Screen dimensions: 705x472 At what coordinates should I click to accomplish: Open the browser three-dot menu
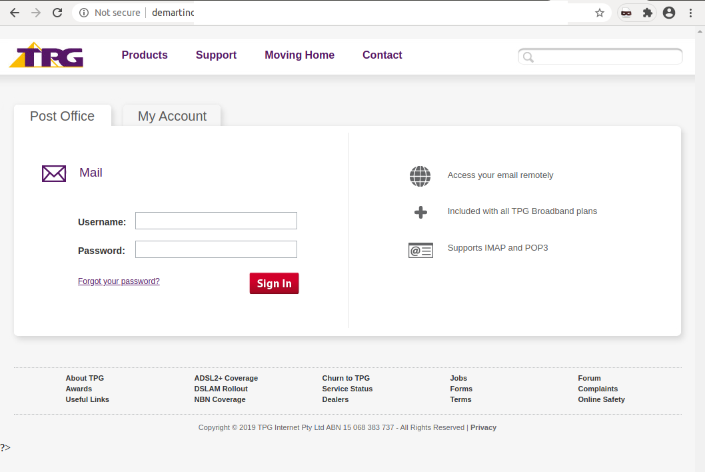691,12
